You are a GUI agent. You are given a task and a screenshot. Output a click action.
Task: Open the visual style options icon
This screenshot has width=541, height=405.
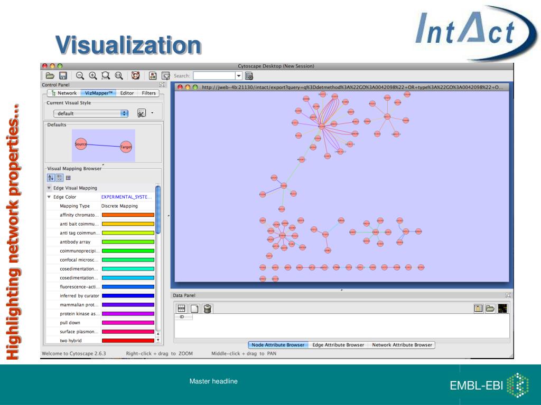point(142,113)
